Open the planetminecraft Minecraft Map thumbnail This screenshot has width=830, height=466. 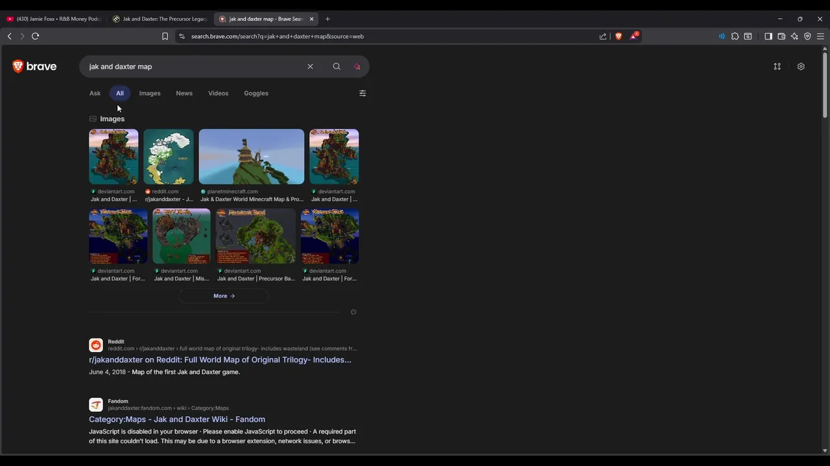click(x=252, y=157)
